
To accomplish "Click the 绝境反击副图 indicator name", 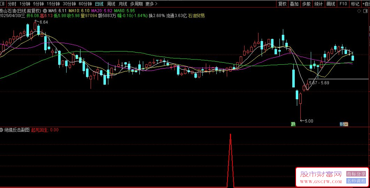I will click(x=17, y=130).
